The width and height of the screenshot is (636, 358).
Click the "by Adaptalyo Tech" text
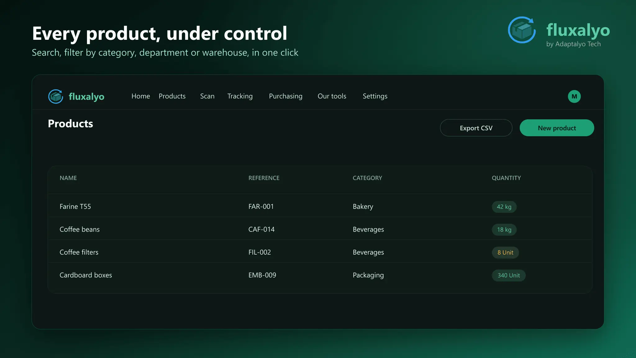pyautogui.click(x=573, y=44)
